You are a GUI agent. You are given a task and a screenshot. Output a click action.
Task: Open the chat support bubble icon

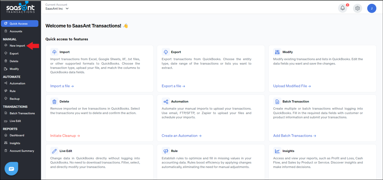point(12,169)
